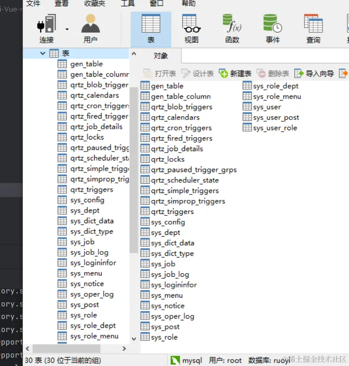Select the 表 tables toolbar button
Viewport: 349px width, 366px height.
pos(151,29)
